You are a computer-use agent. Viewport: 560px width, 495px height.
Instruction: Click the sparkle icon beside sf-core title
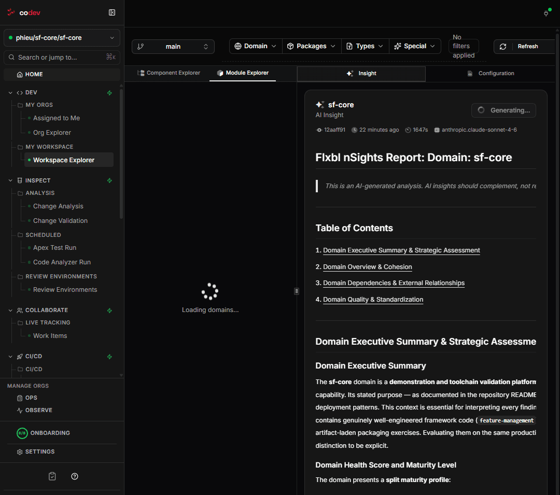click(x=320, y=105)
